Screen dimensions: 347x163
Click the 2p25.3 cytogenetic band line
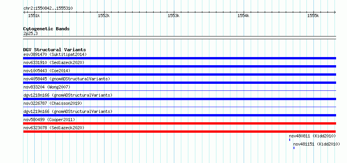(179, 38)
